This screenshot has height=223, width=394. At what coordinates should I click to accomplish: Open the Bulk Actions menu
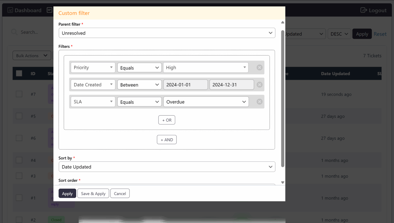[32, 55]
